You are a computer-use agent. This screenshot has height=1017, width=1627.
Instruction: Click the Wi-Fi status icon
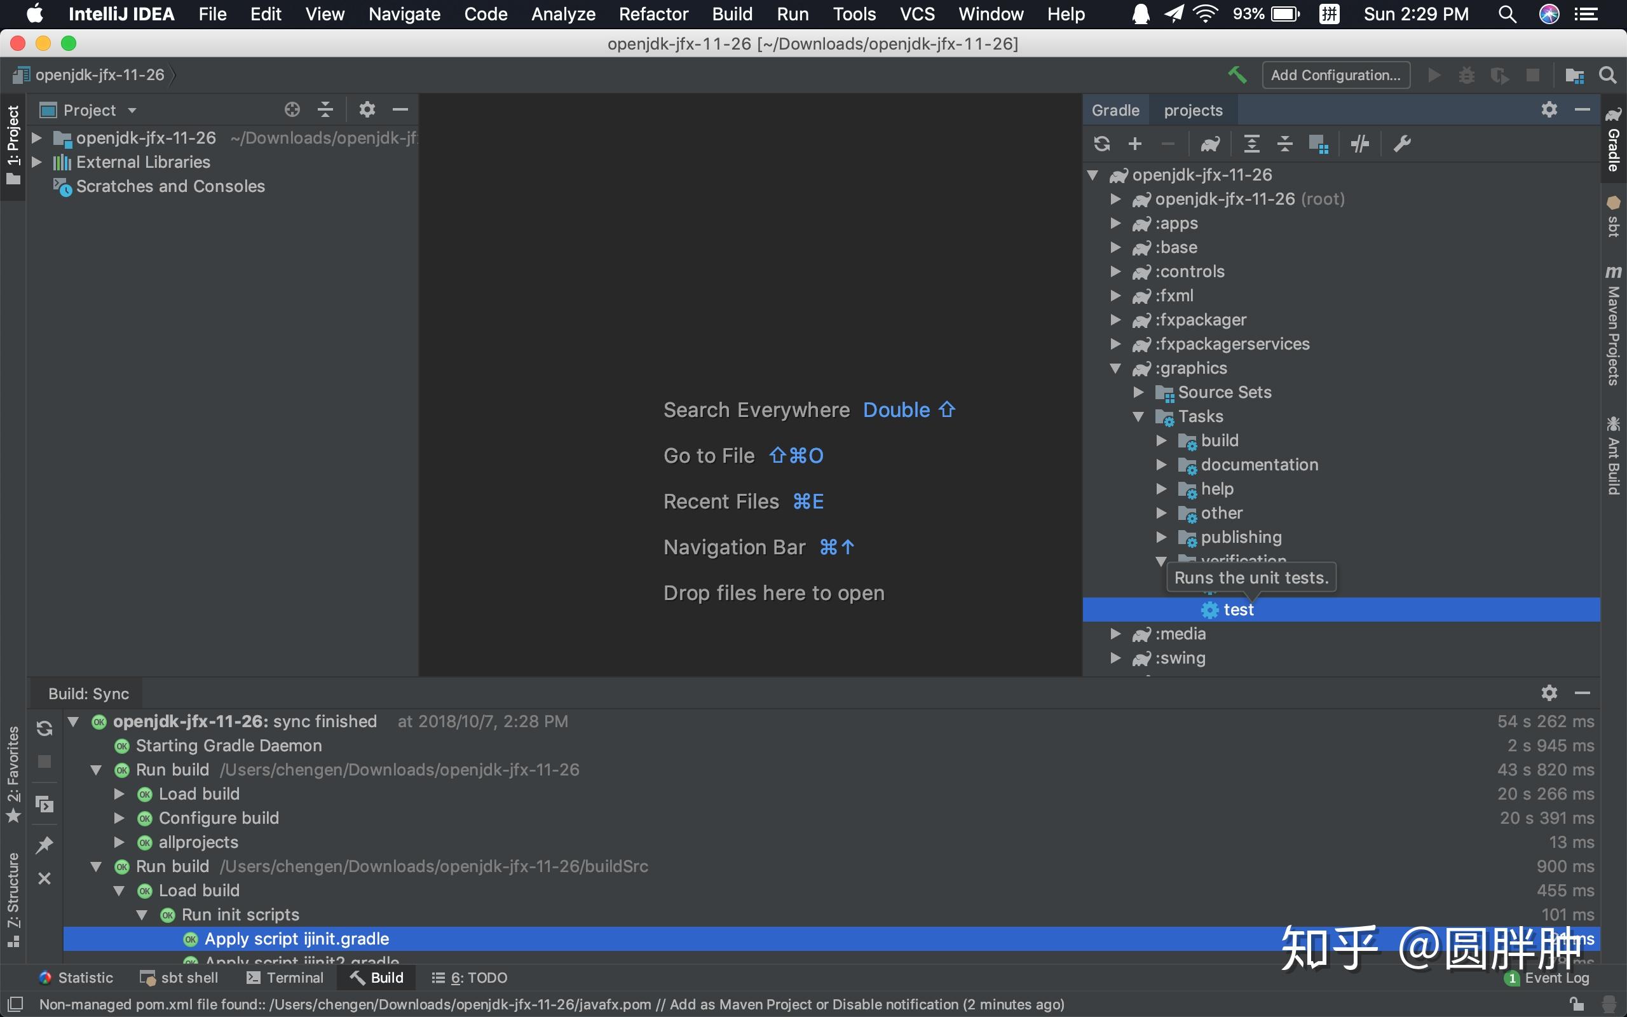point(1206,14)
